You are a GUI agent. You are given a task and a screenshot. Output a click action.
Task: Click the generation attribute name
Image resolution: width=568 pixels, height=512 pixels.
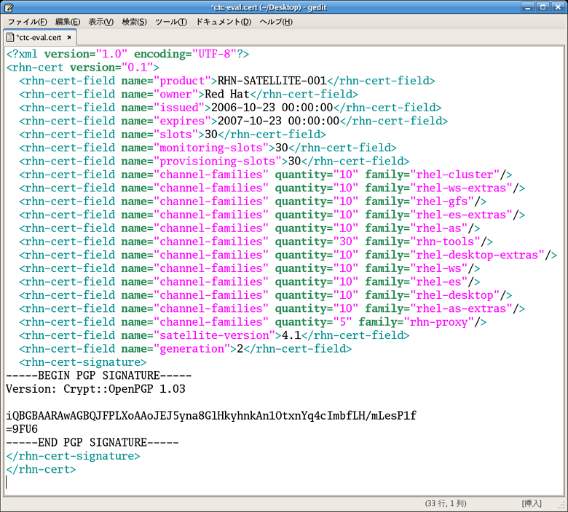pyautogui.click(x=192, y=348)
